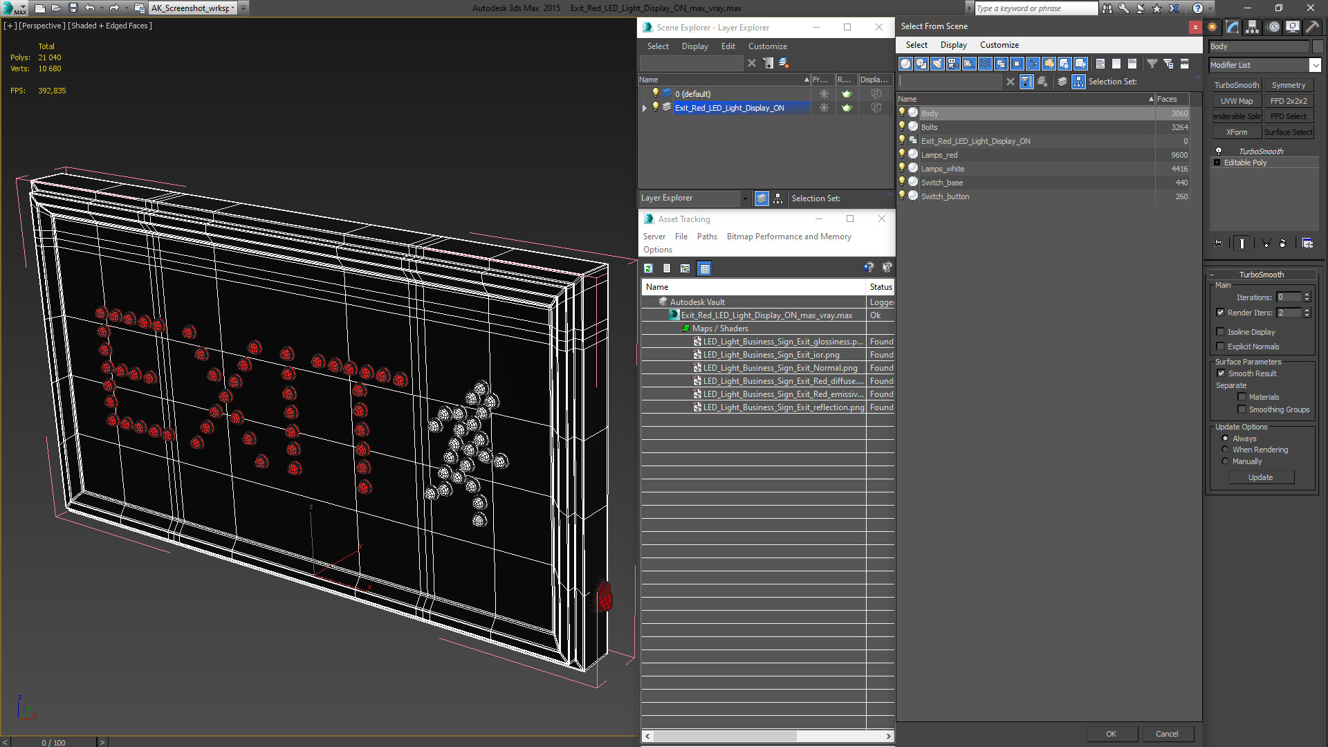Open the Modify command panel tab

[x=1233, y=27]
